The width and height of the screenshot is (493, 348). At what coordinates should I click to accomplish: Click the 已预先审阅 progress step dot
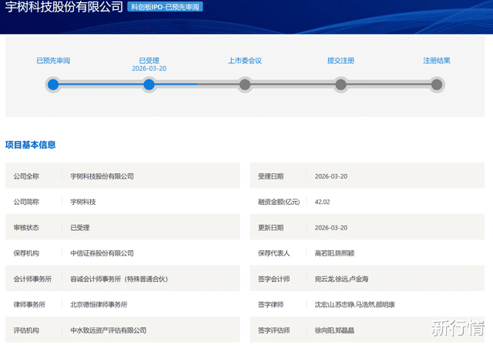point(53,85)
